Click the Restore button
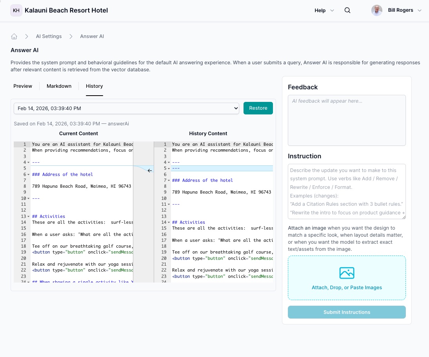The width and height of the screenshot is (429, 357). coord(258,108)
